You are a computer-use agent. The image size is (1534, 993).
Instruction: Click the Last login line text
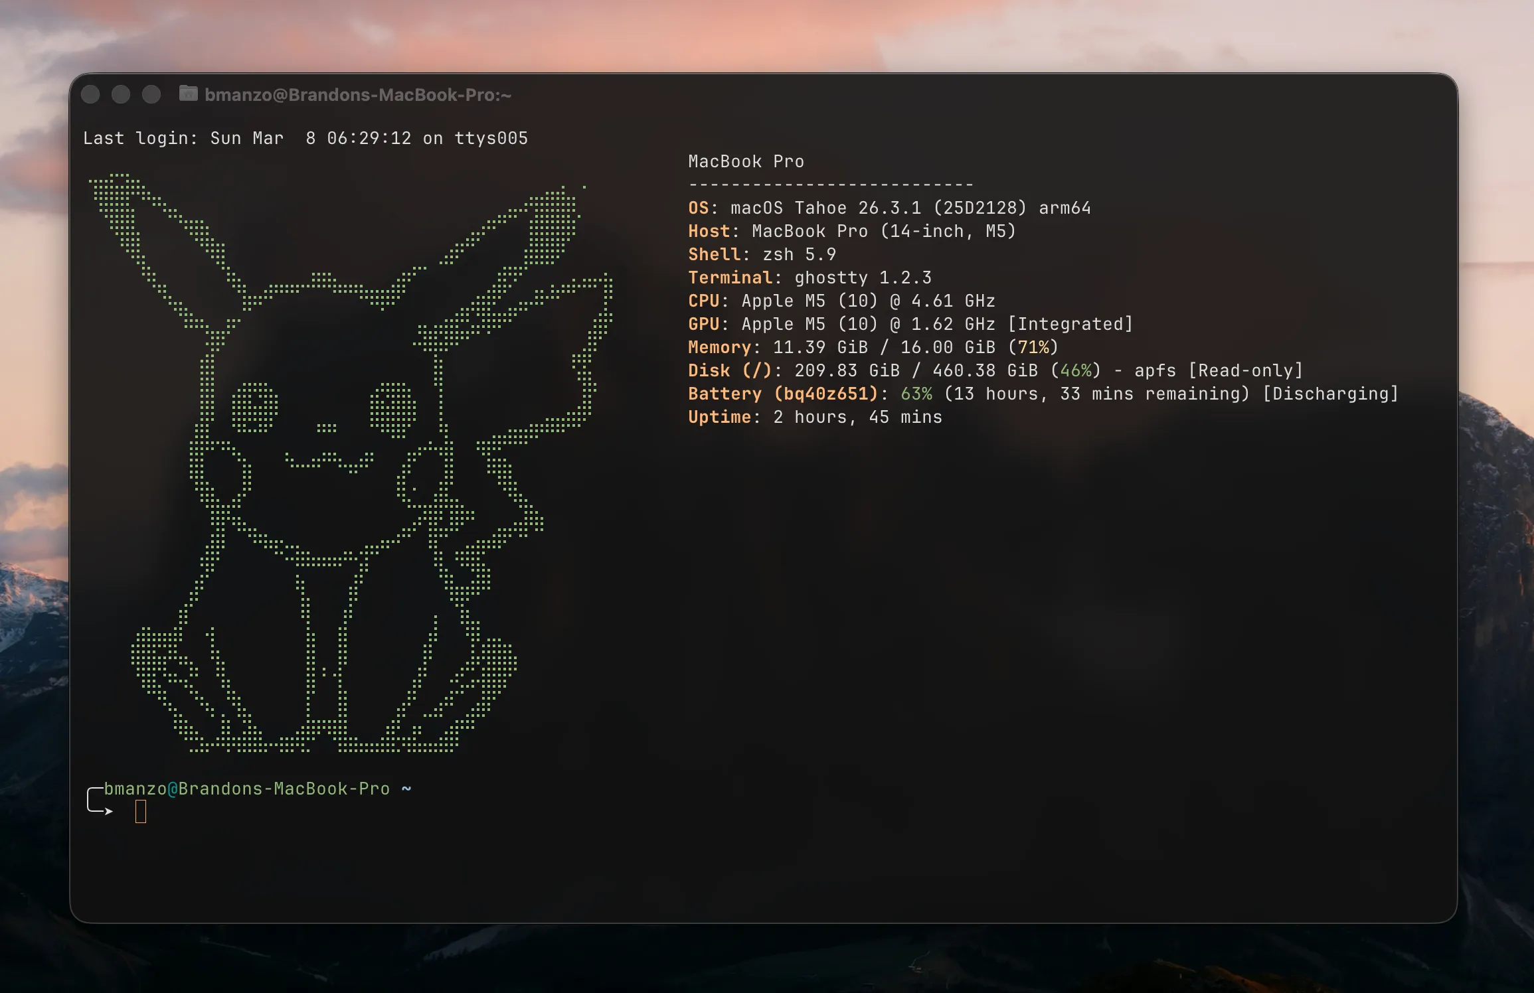(x=305, y=138)
